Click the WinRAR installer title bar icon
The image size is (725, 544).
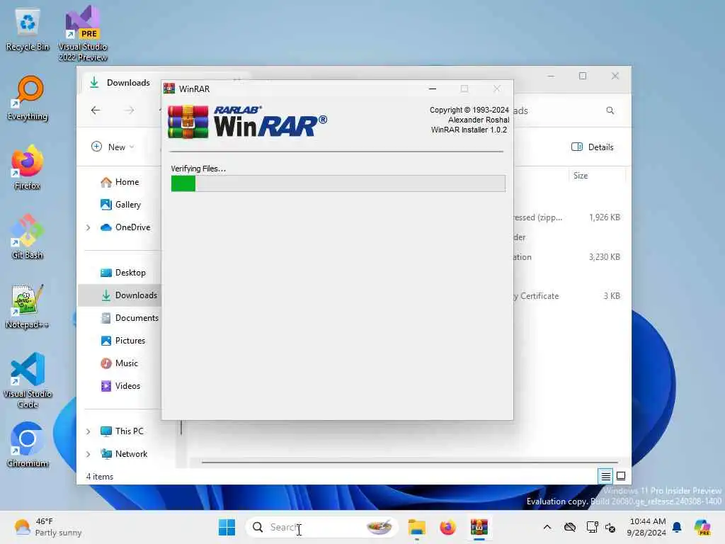pos(169,89)
